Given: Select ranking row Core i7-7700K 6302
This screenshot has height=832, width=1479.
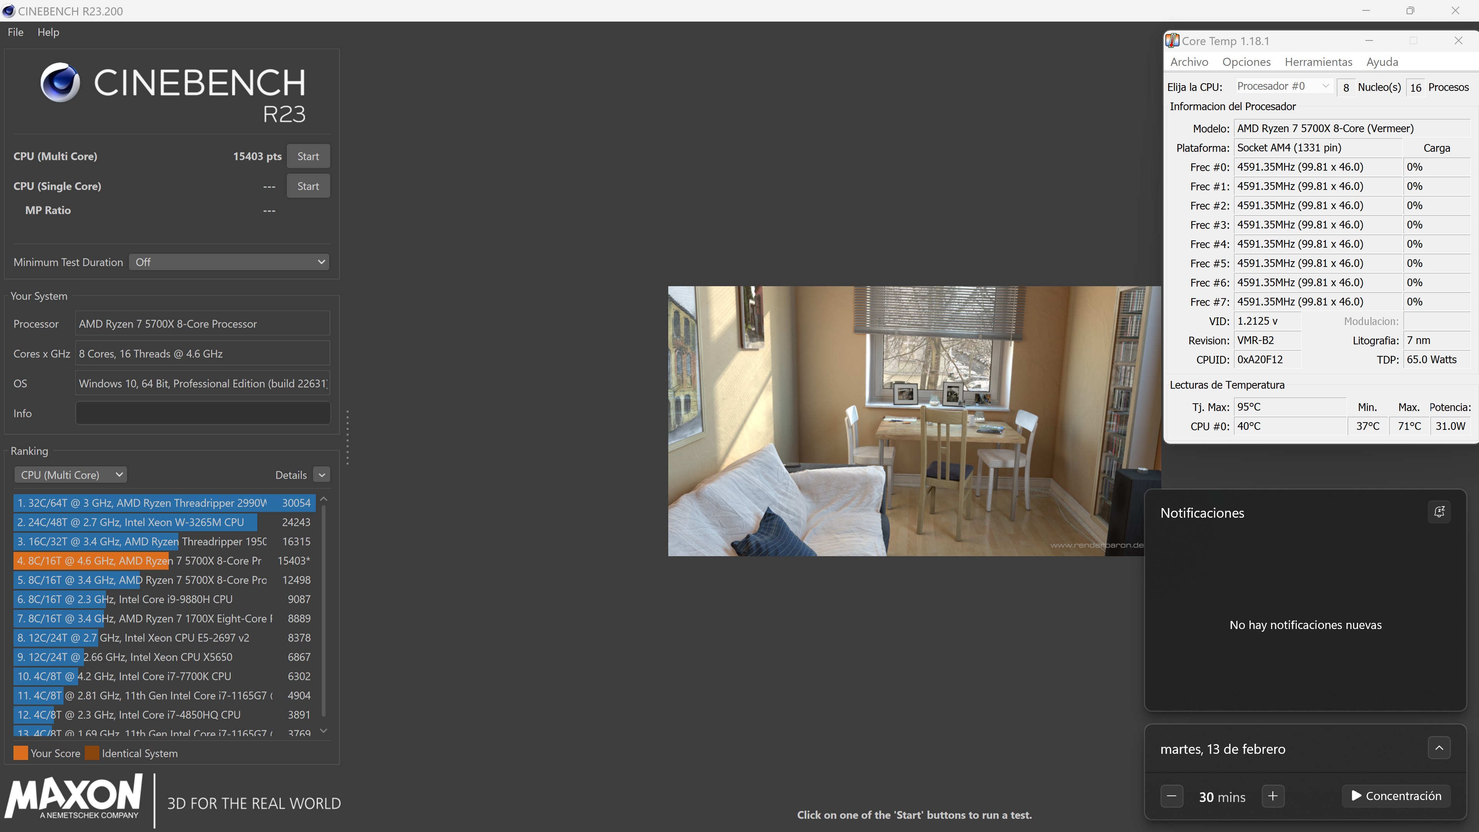Looking at the screenshot, I should coord(164,676).
